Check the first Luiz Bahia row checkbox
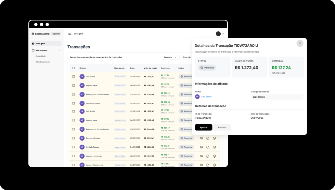 [x=74, y=76]
